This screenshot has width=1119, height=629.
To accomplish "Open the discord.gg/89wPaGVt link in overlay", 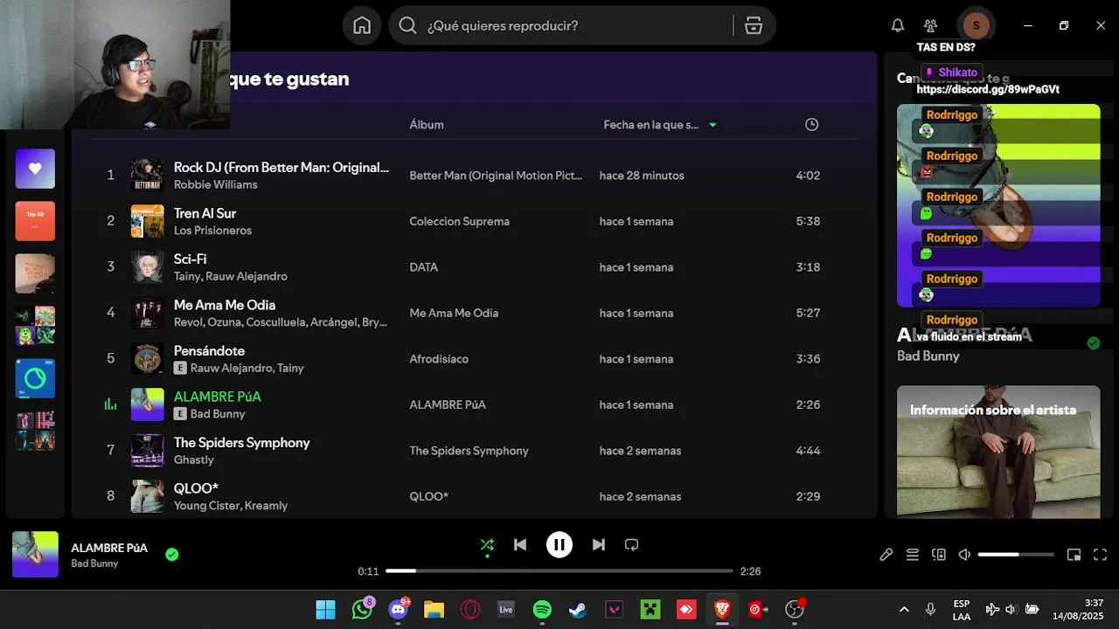I will click(x=988, y=89).
